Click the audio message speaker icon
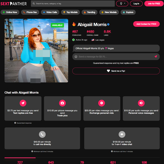 141,103
